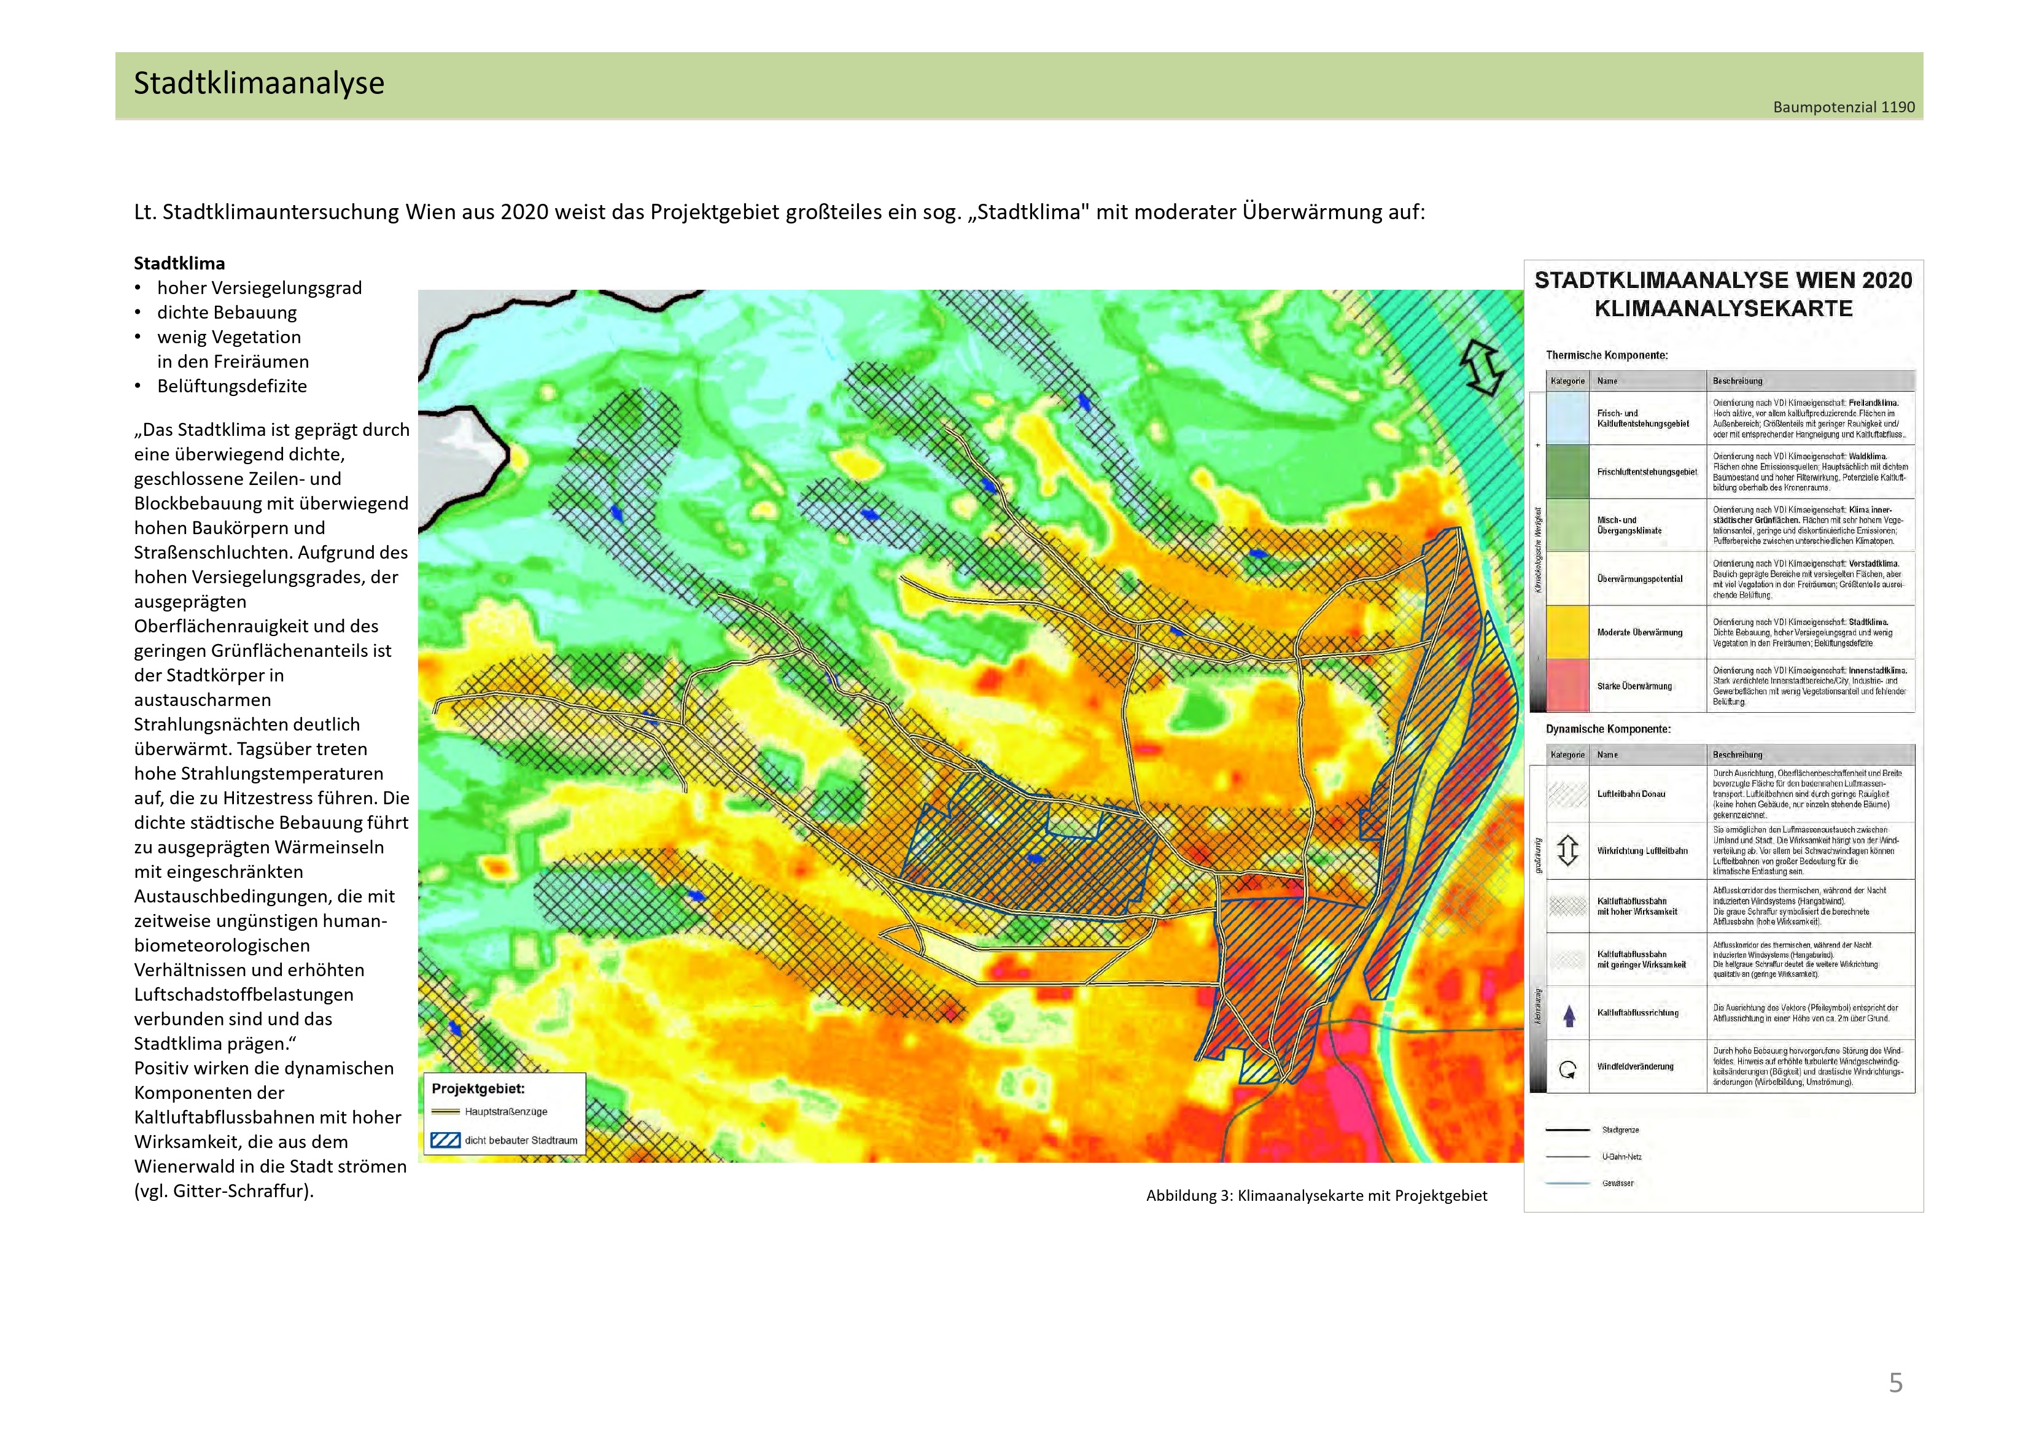
Task: Click the large double-headed arrow on the map
Action: coord(1483,367)
